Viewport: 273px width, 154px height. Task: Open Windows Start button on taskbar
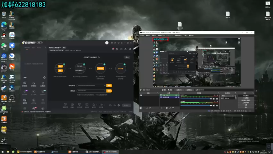(2, 152)
